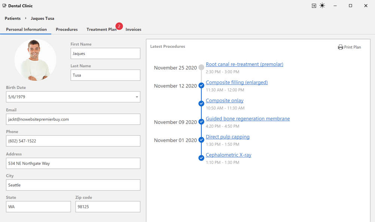Toggle the completed marker on Guided bone regeneration membrane
Image resolution: width=375 pixels, height=222 pixels.
pyautogui.click(x=201, y=121)
